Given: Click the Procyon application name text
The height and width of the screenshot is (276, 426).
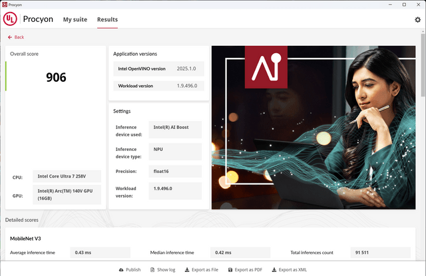Looking at the screenshot, I should click(38, 19).
